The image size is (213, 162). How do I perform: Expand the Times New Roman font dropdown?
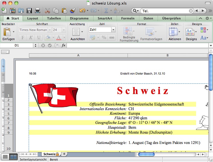(x=50, y=30)
